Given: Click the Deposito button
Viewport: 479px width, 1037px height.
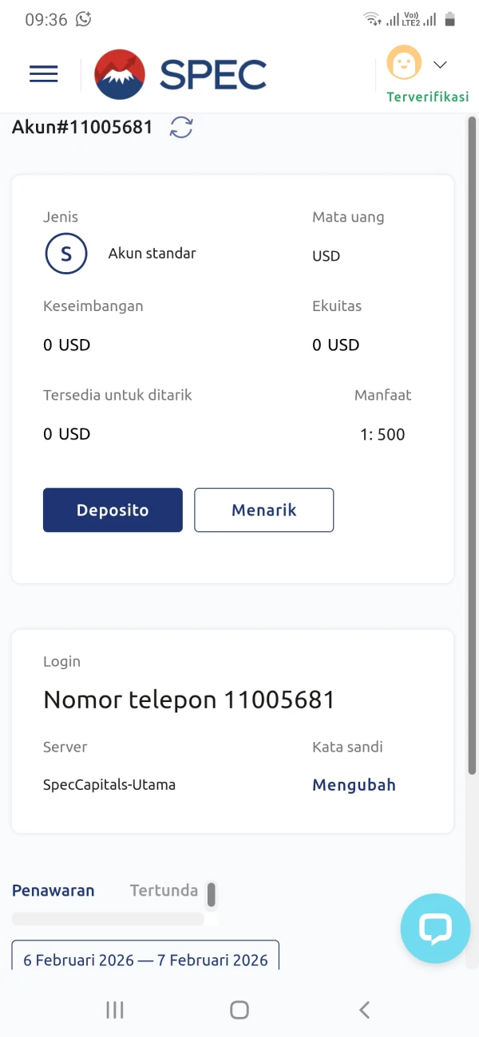Looking at the screenshot, I should click(113, 511).
